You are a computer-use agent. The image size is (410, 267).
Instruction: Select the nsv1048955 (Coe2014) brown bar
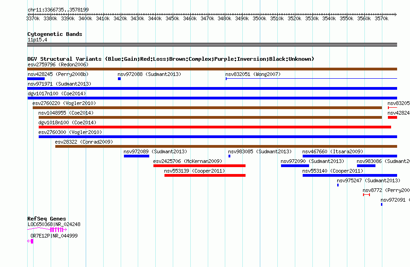click(210, 117)
